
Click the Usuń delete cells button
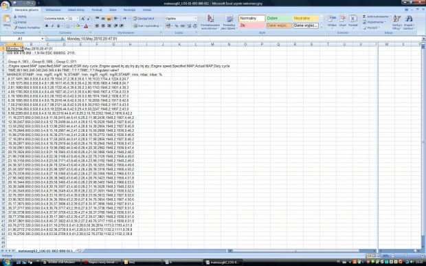[x=343, y=22]
